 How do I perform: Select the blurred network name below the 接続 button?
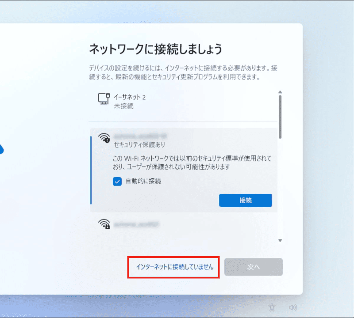click(x=136, y=224)
